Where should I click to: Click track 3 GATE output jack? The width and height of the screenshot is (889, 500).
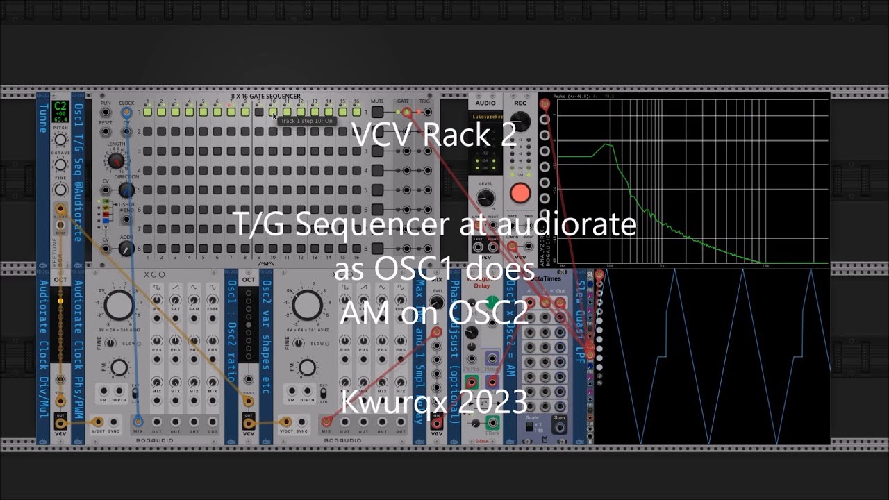pyautogui.click(x=406, y=151)
